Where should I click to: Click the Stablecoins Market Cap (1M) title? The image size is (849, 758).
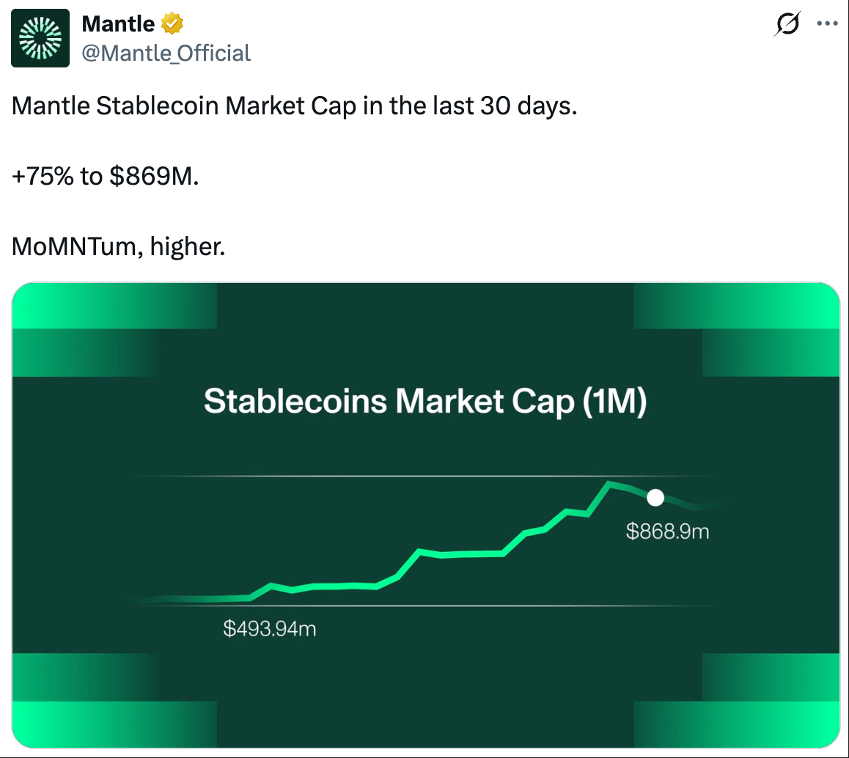(425, 402)
